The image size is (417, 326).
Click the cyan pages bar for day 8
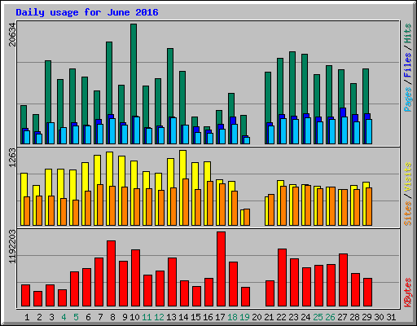(x=112, y=131)
